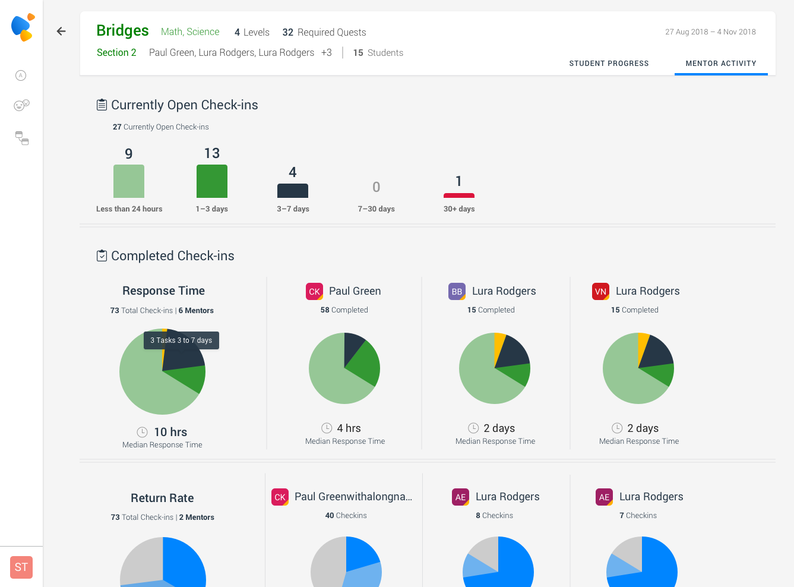Click the CK avatar beside Paul Green
This screenshot has height=587, width=794.
(314, 291)
